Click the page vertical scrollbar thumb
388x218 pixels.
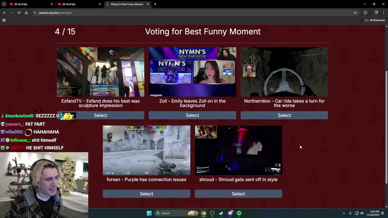pos(386,127)
